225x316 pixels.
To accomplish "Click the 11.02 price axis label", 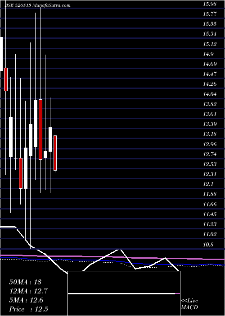I will click(x=210, y=235).
